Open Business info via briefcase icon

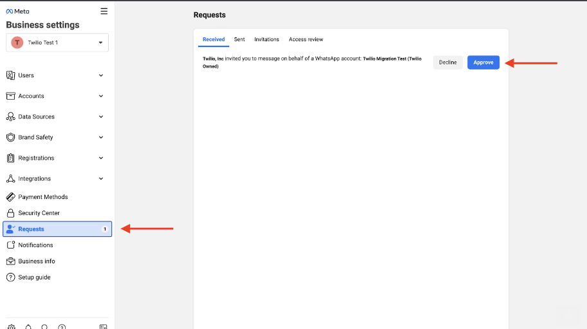coord(10,261)
